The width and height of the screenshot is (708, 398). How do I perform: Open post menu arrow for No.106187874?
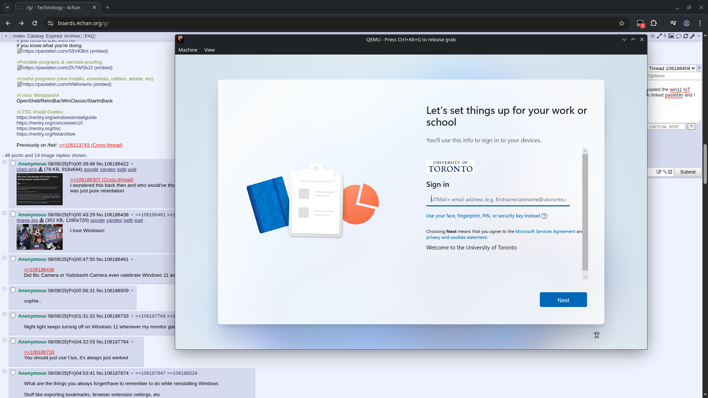(x=132, y=373)
